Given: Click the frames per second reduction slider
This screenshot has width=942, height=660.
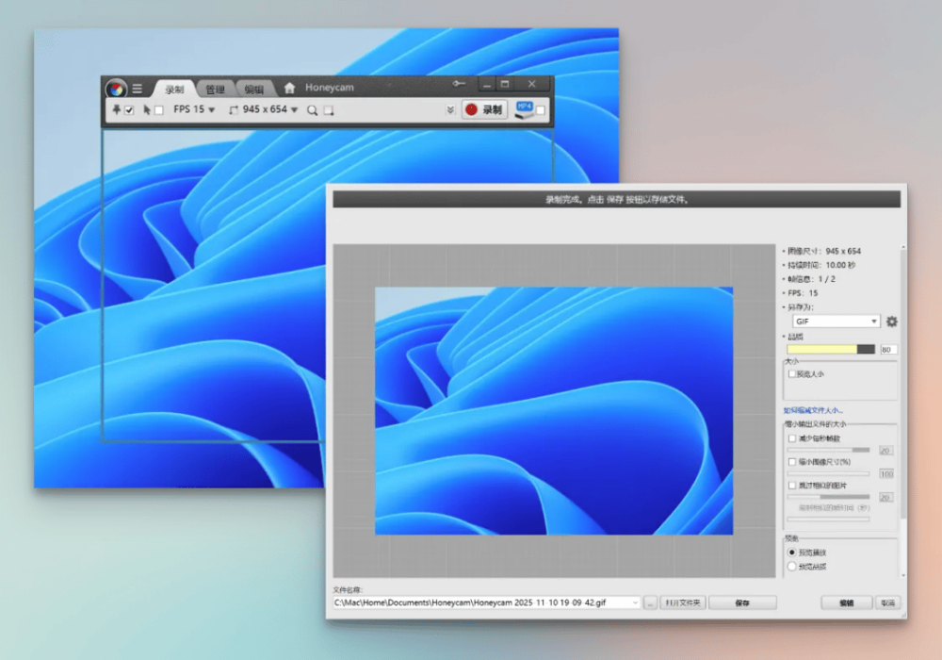Looking at the screenshot, I should (828, 450).
